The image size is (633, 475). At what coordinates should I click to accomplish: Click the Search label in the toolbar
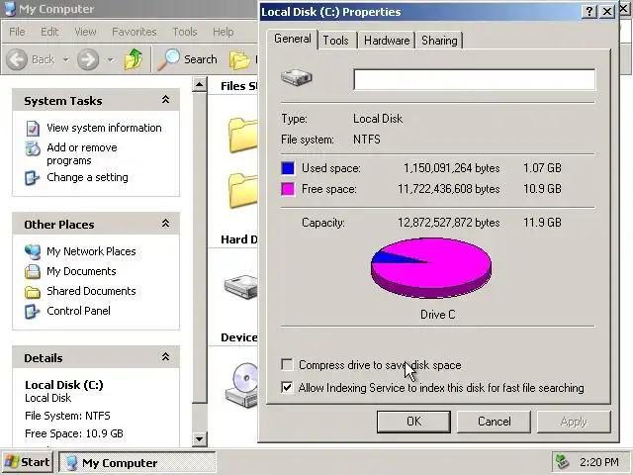(201, 59)
